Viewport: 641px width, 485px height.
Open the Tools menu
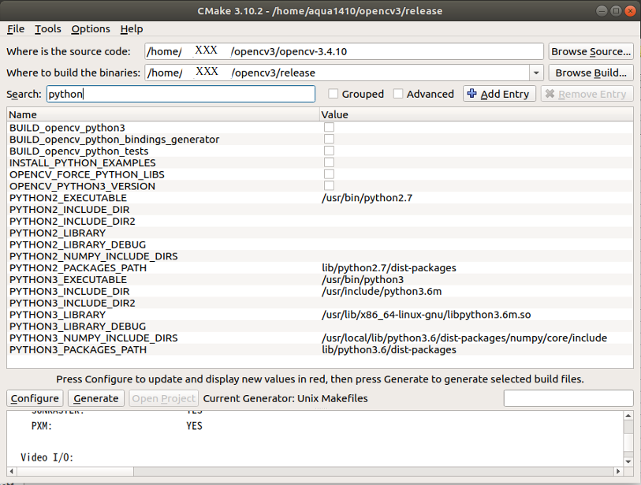pos(48,29)
